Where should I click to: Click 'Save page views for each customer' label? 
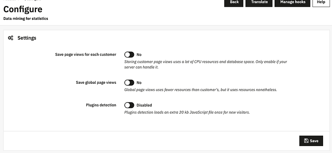coord(86,55)
